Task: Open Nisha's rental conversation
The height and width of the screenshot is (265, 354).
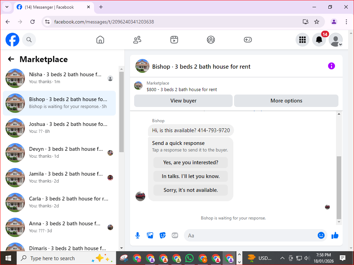Action: 59,78
